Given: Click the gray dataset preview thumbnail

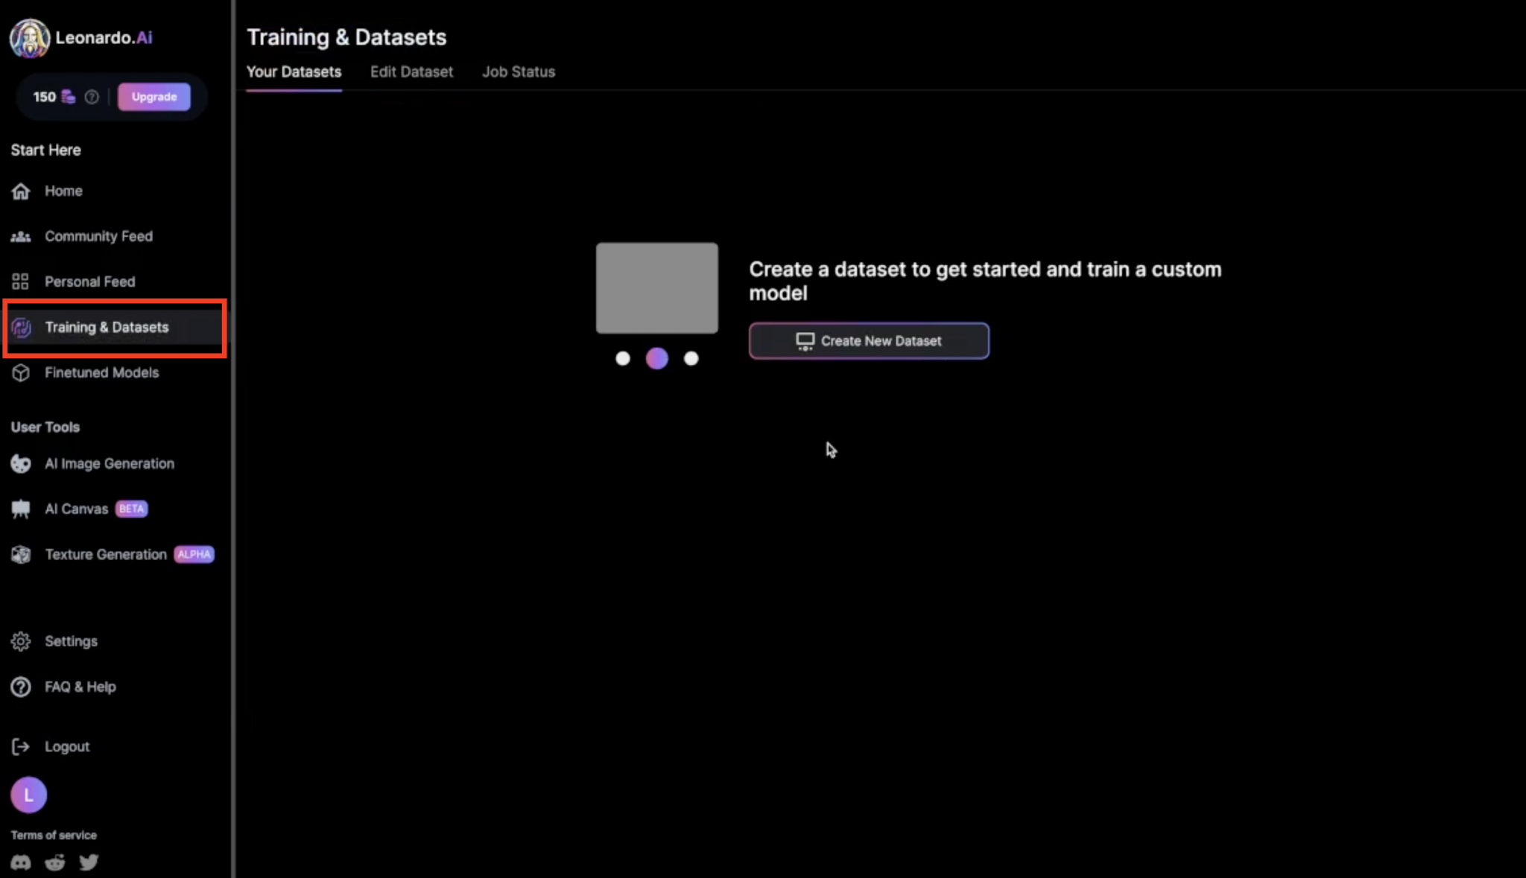Looking at the screenshot, I should pos(656,288).
